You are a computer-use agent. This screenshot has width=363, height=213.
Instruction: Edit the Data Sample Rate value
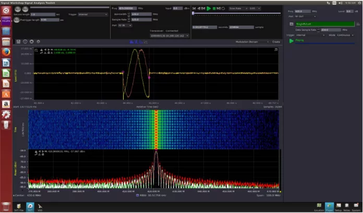[x=331, y=30]
